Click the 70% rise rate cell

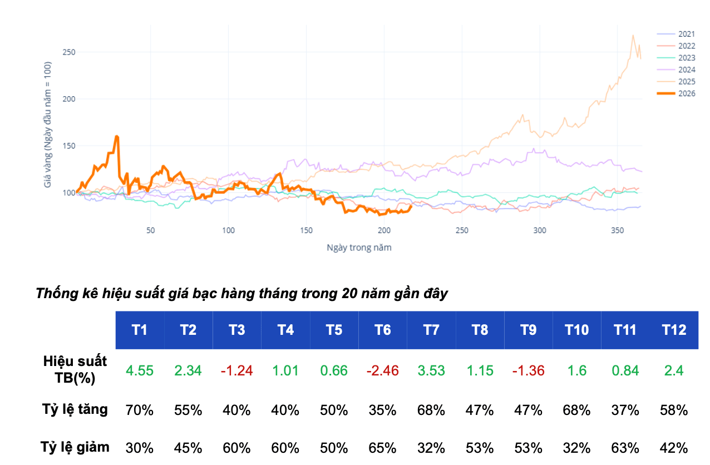coord(140,410)
